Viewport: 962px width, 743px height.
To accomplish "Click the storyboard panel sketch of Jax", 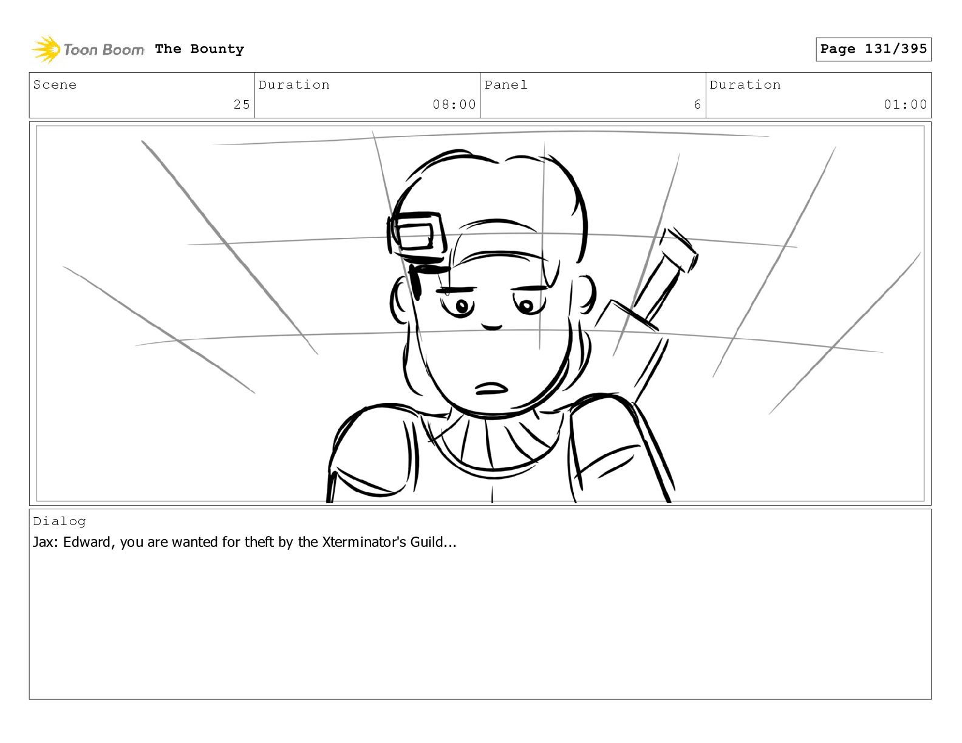I will (480, 313).
